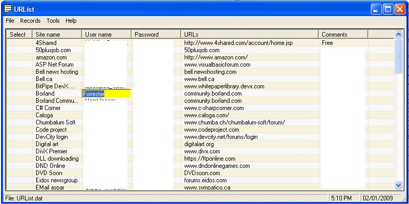Click the www.c-sharpcorner.com URL

point(214,108)
